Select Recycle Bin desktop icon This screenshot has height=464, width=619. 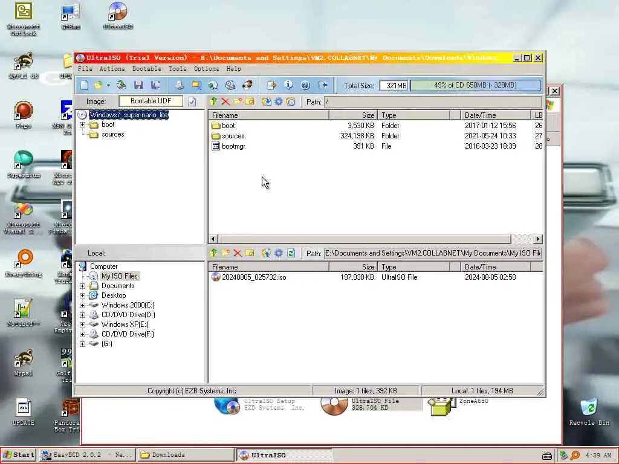pos(589,412)
